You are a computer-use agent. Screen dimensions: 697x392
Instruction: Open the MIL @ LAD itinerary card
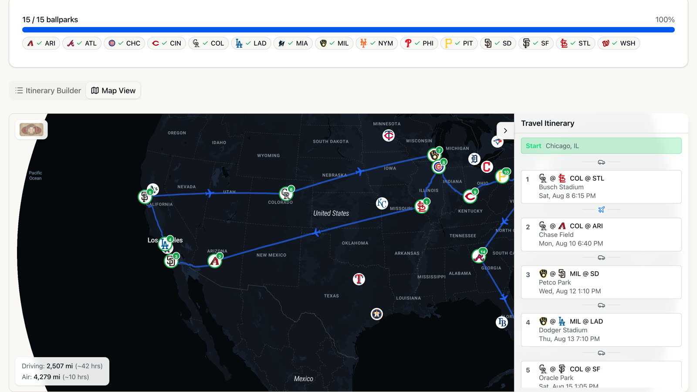point(601,330)
